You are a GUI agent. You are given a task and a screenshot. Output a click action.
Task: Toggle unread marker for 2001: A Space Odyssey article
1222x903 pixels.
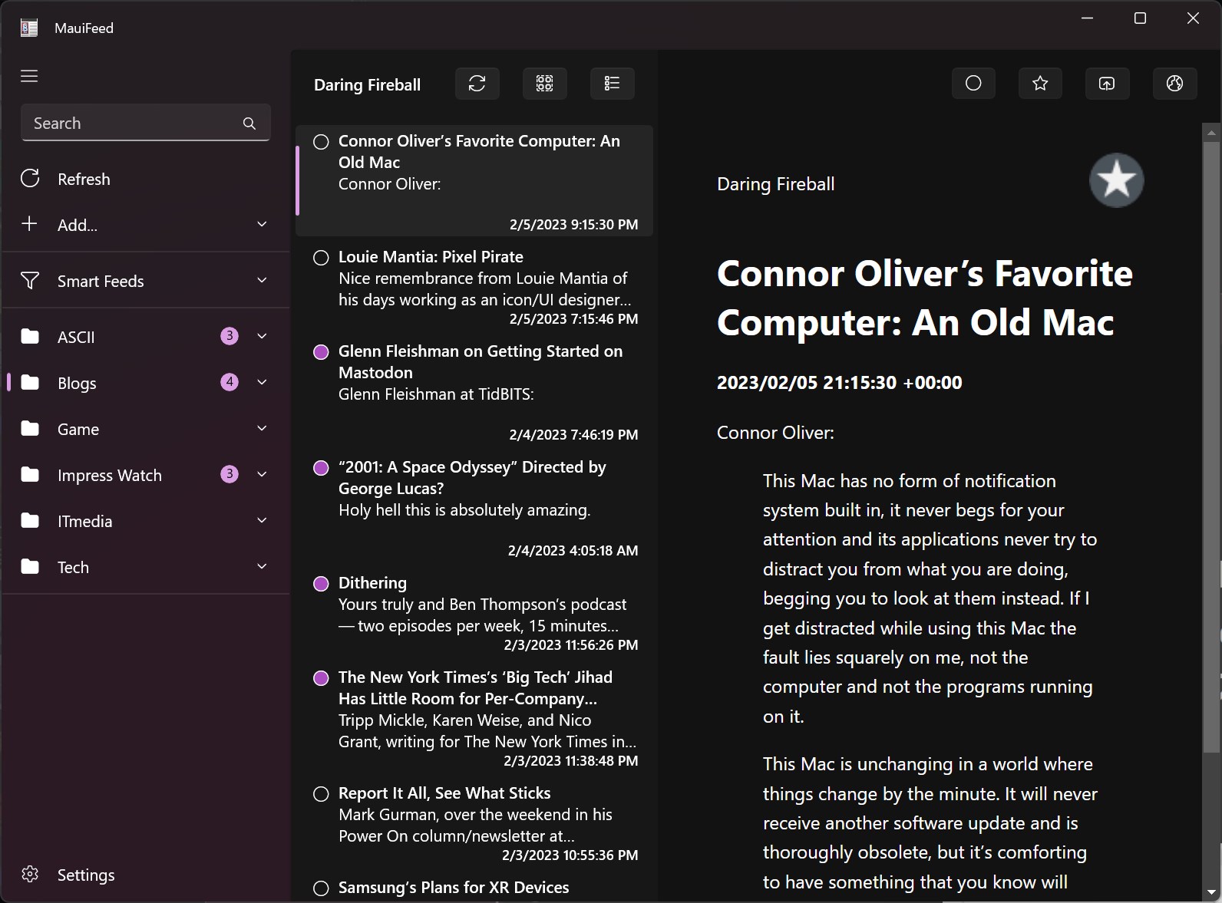click(x=322, y=468)
